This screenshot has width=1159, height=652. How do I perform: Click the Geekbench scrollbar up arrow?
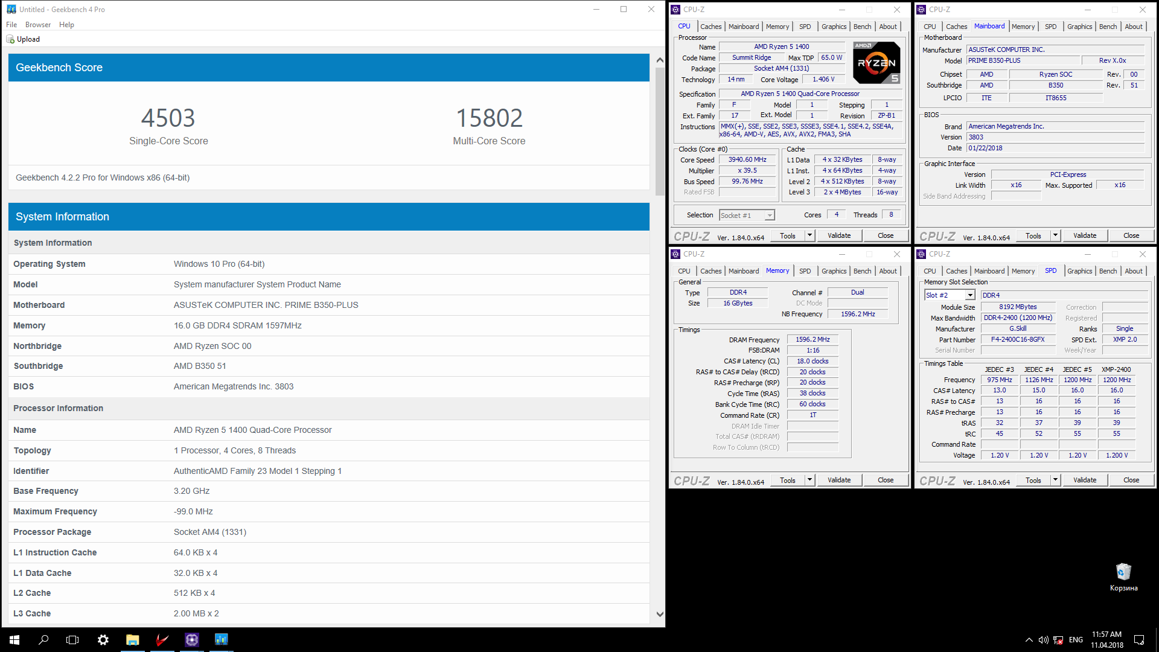660,60
